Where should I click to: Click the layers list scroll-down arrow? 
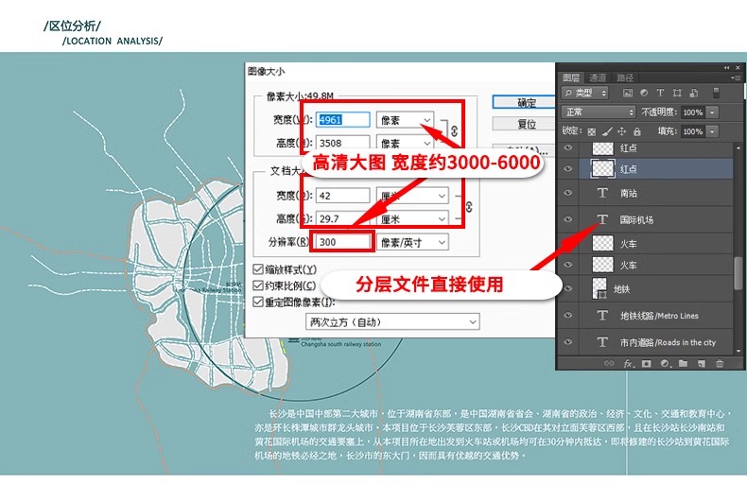738,351
